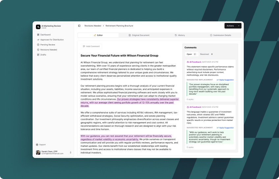This screenshot has width=279, height=179.
Task: Apply Suggestion on second AI feedback
Action: [x=225, y=128]
